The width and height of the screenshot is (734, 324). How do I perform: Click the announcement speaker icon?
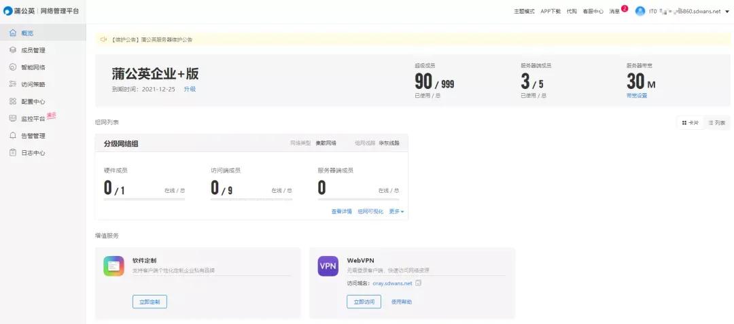[104, 40]
